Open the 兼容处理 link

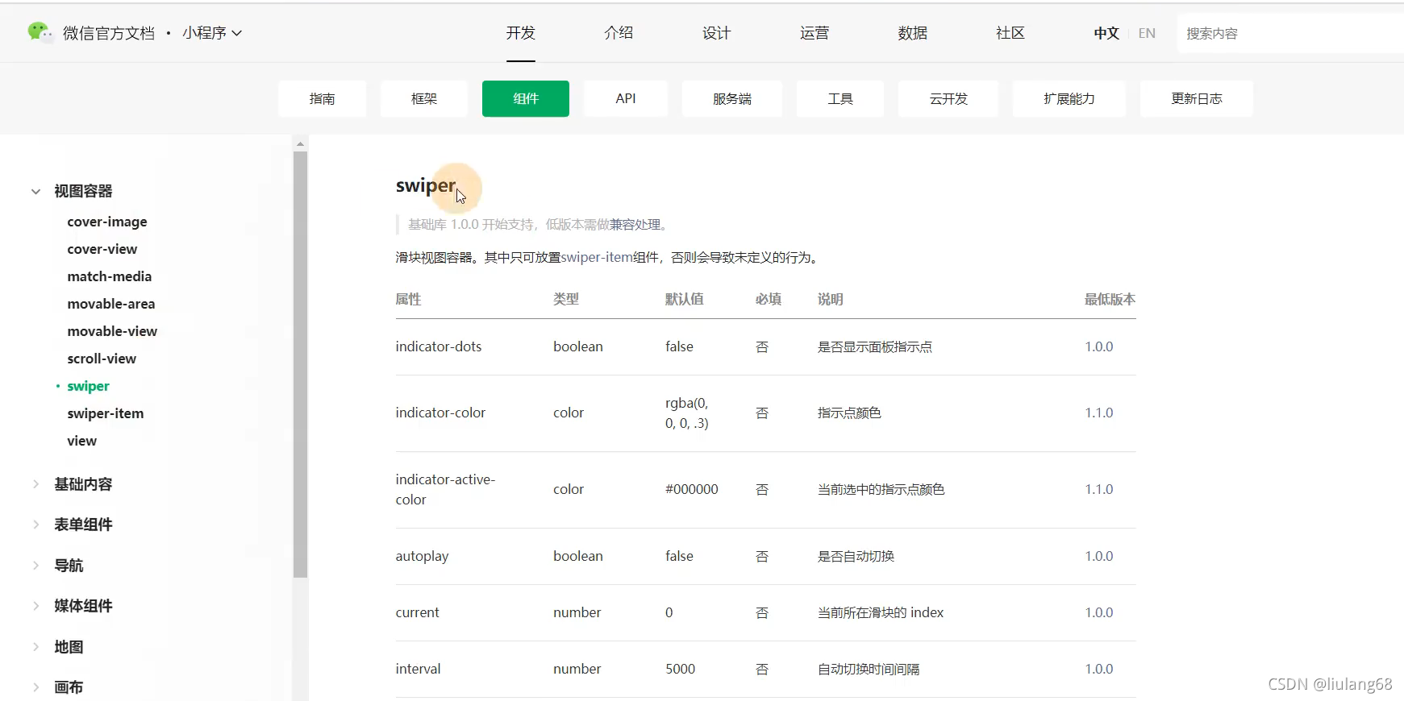tap(635, 225)
